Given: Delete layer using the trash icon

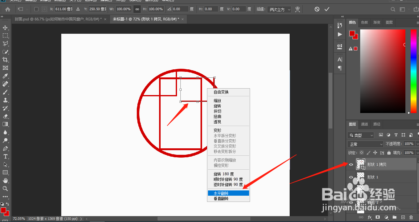Looking at the screenshot, I should coord(411,218).
